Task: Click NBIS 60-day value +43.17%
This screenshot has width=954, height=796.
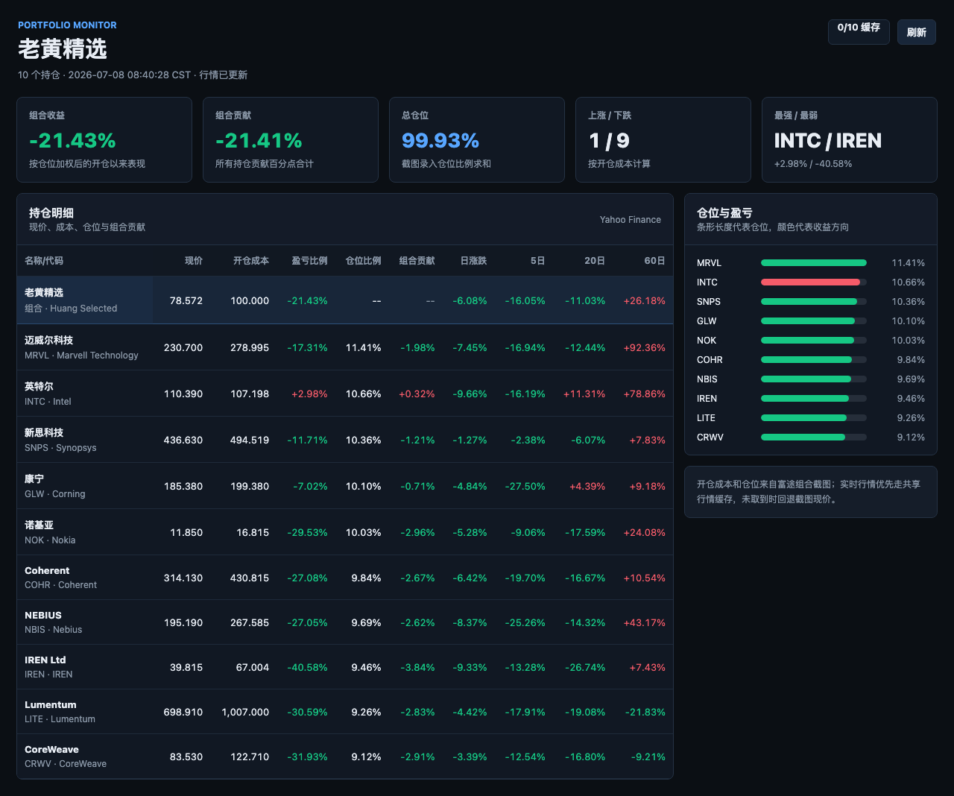Action: [x=644, y=622]
